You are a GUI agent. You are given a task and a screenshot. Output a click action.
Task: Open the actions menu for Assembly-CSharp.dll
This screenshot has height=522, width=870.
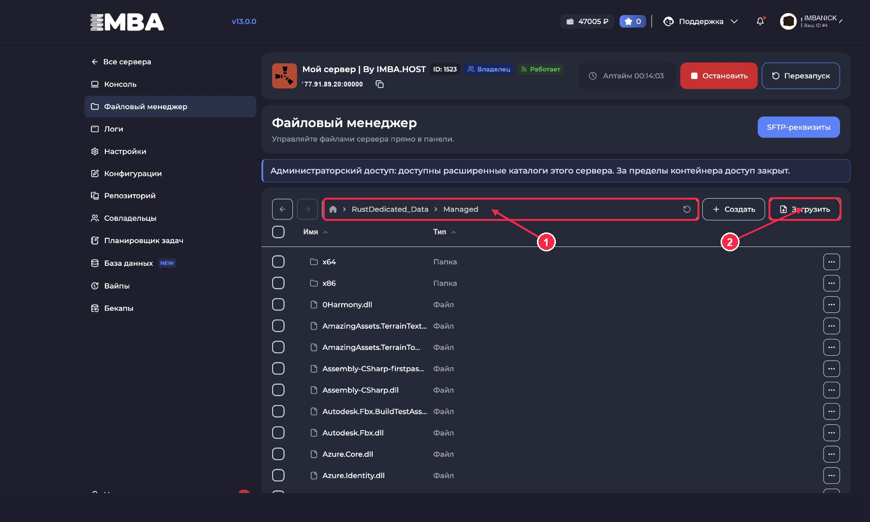tap(831, 390)
